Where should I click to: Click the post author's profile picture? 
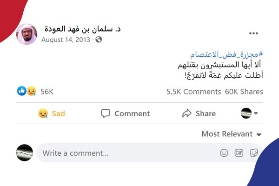(x=26, y=33)
